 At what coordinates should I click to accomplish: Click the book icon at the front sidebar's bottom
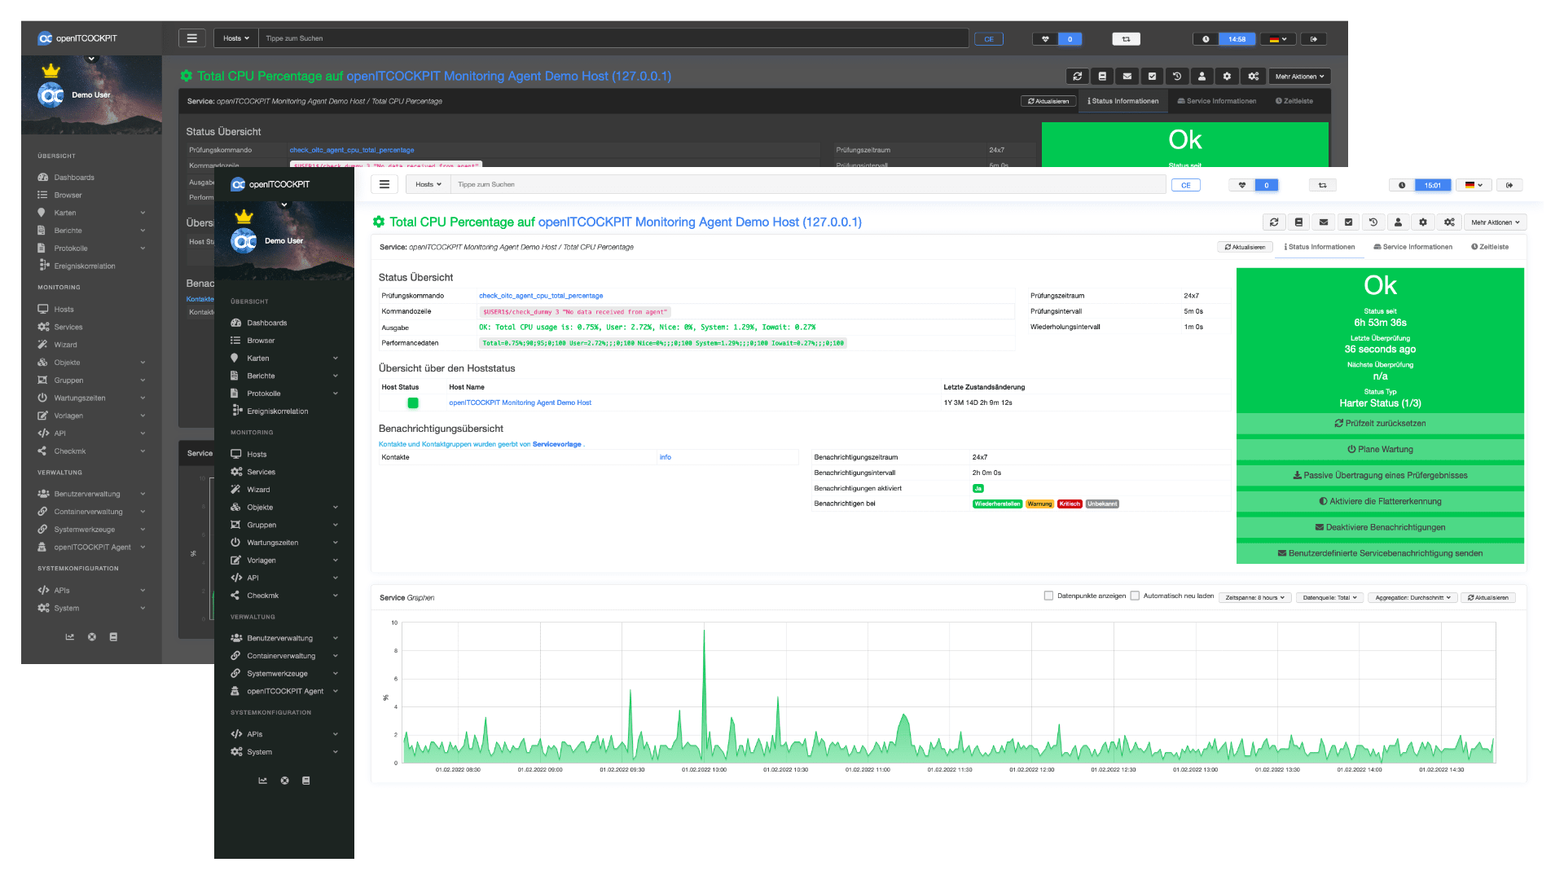[306, 781]
